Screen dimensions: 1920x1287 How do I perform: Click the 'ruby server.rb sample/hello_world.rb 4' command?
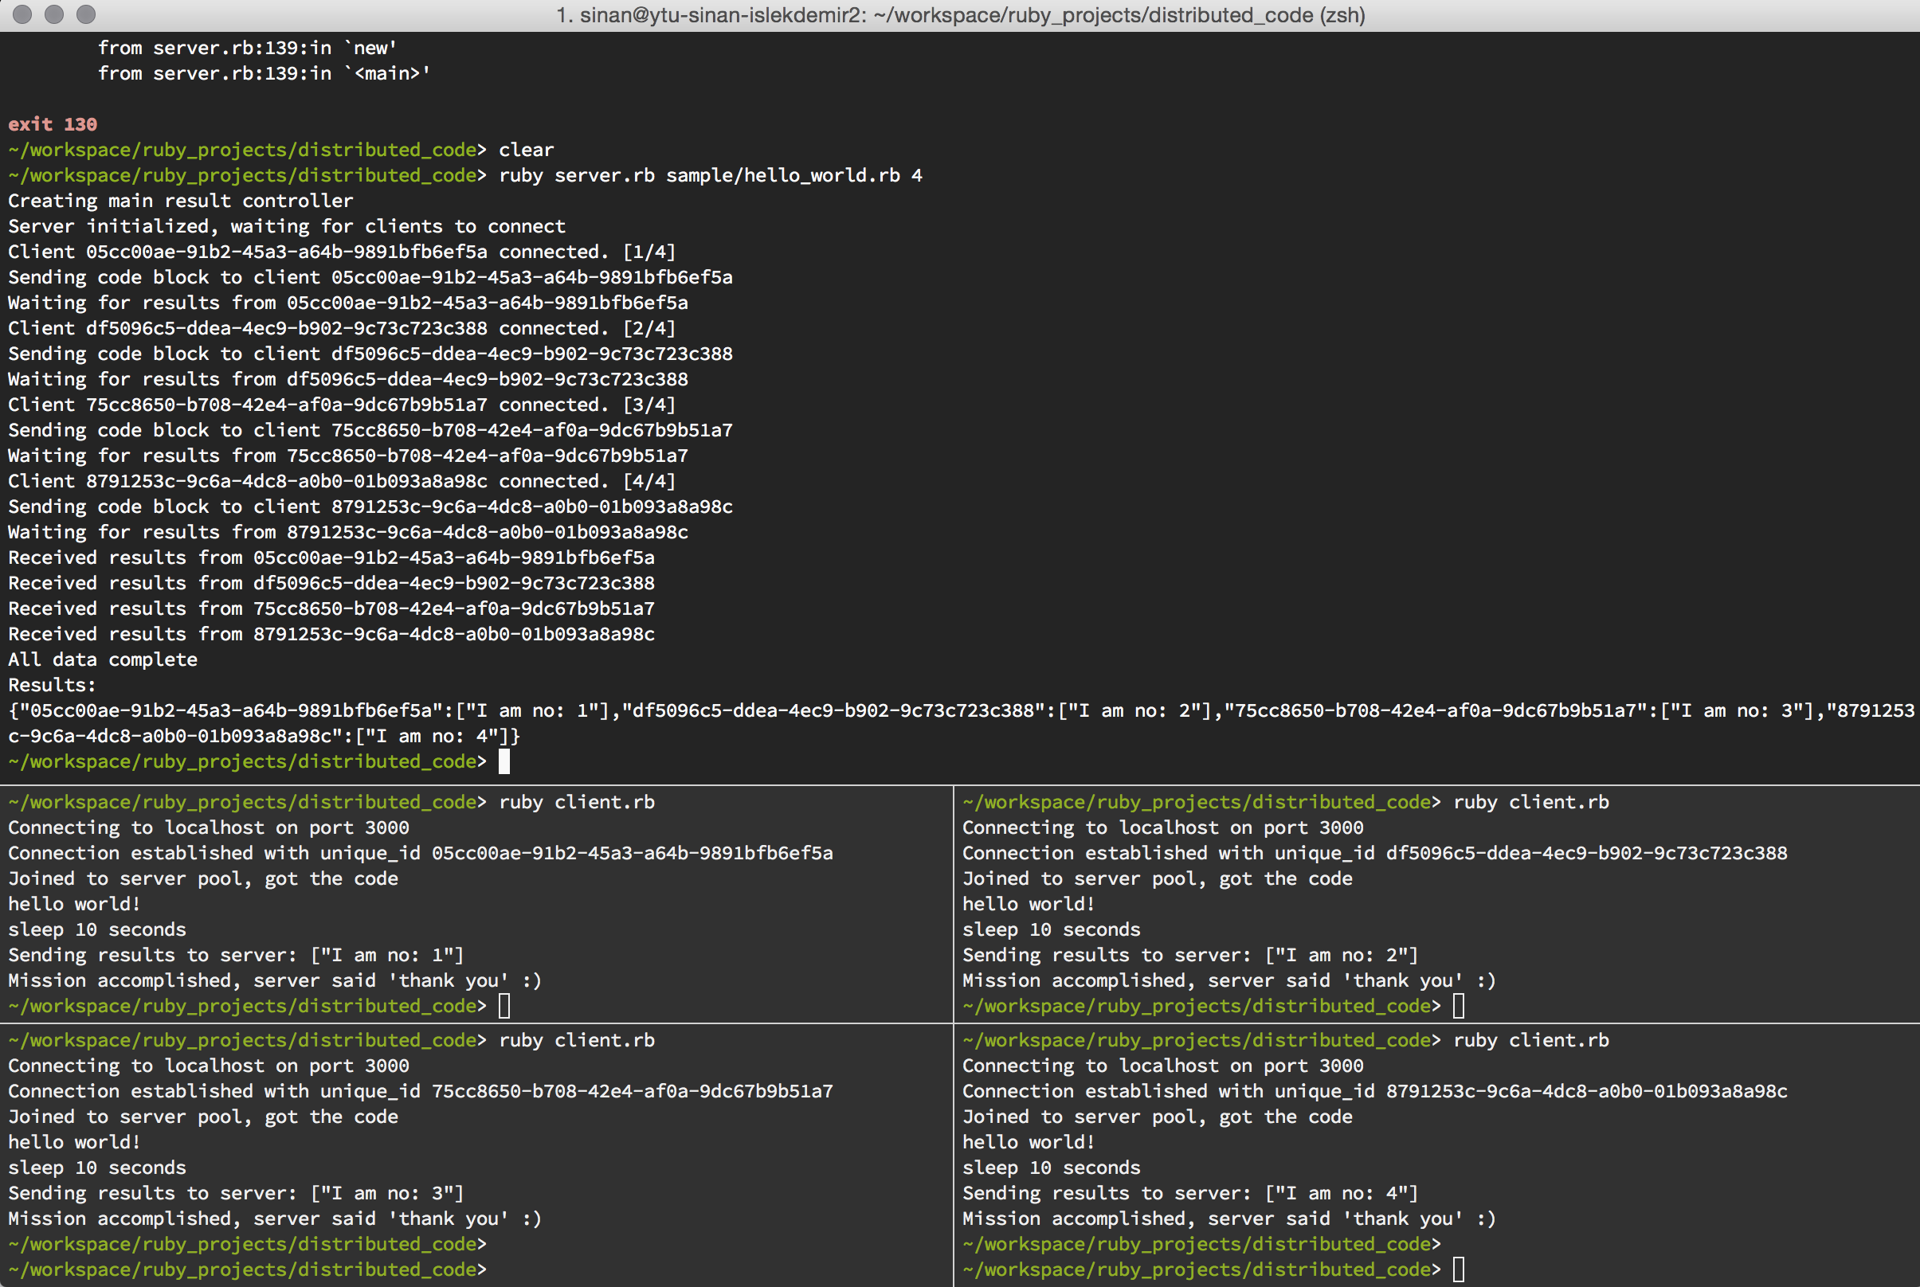coord(711,175)
